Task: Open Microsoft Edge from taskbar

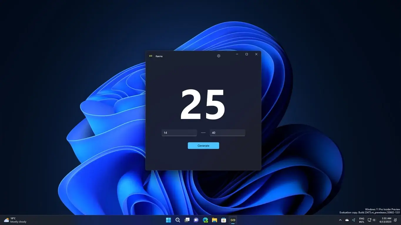Action: pyautogui.click(x=205, y=220)
